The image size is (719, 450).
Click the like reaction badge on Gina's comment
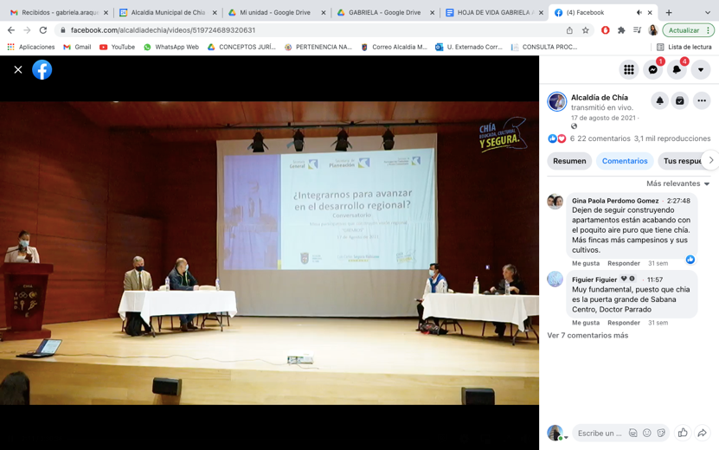(x=690, y=260)
